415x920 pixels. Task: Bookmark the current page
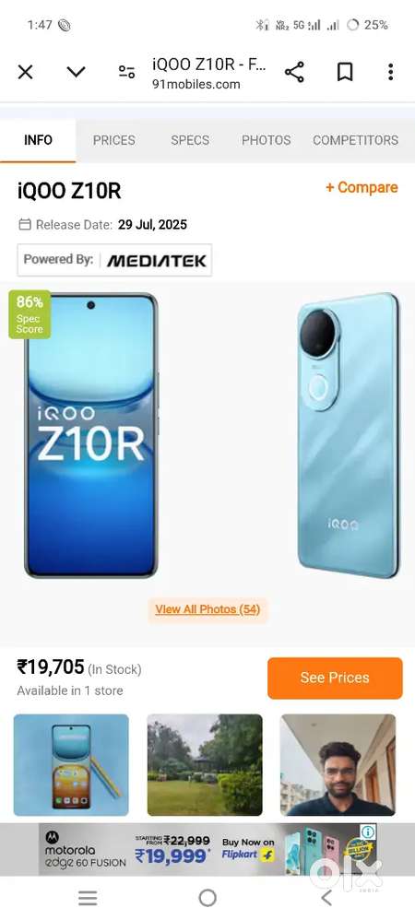(345, 72)
